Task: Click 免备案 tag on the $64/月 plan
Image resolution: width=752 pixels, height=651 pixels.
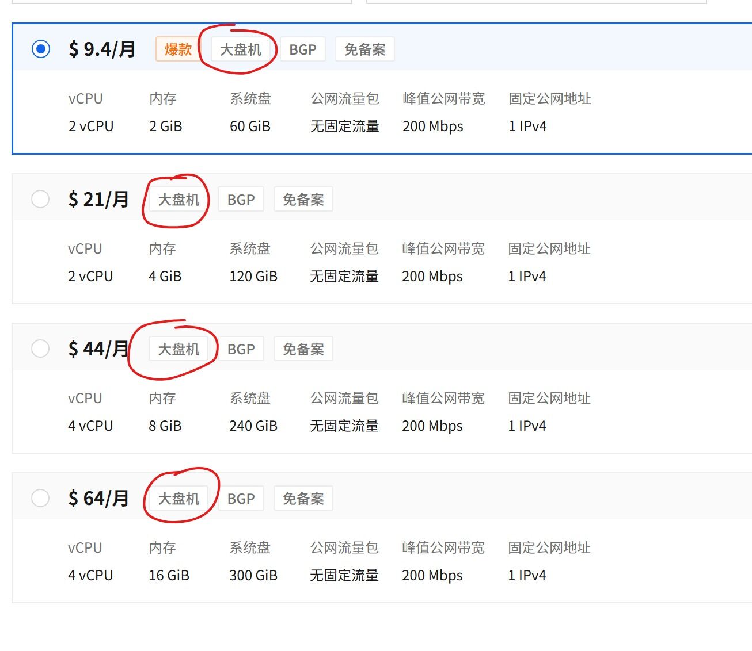Action: point(303,499)
